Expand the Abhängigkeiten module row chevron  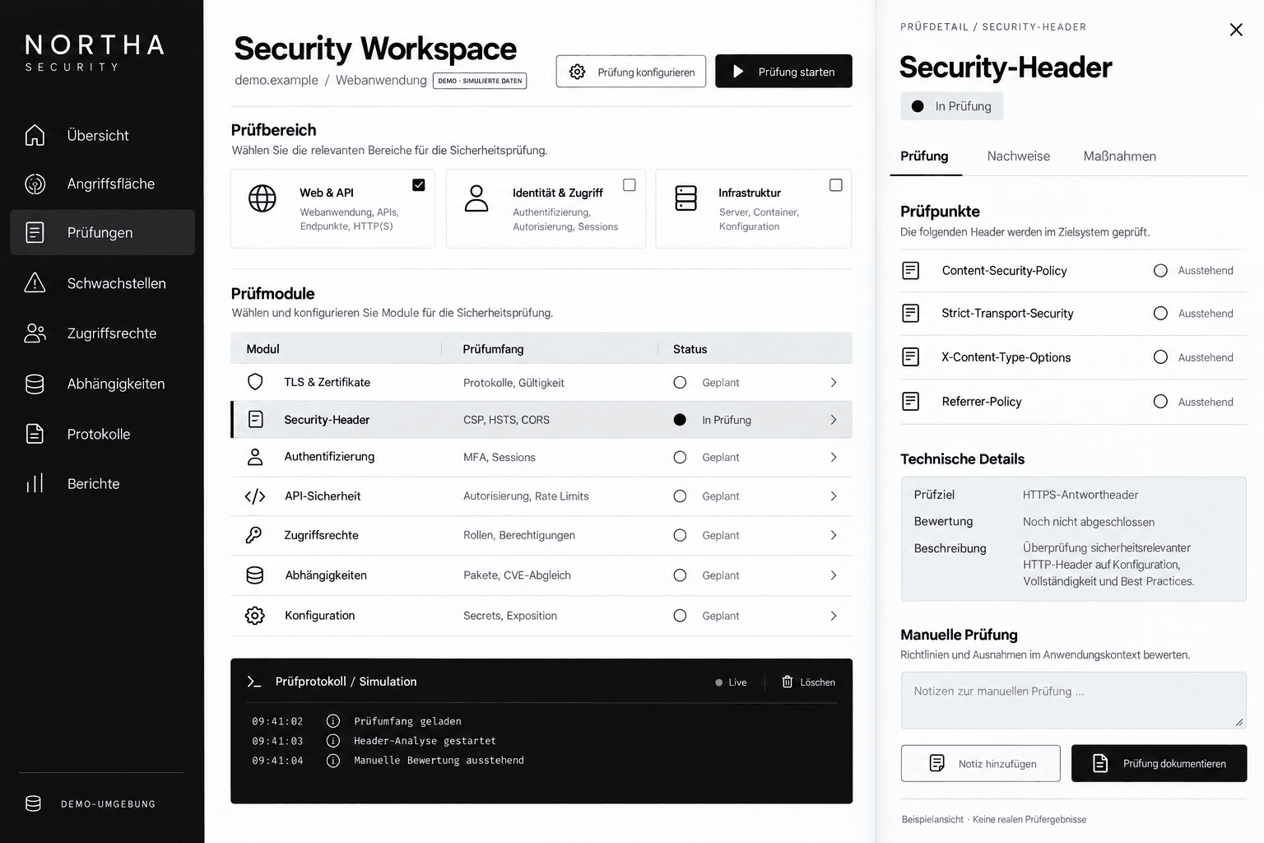click(834, 575)
